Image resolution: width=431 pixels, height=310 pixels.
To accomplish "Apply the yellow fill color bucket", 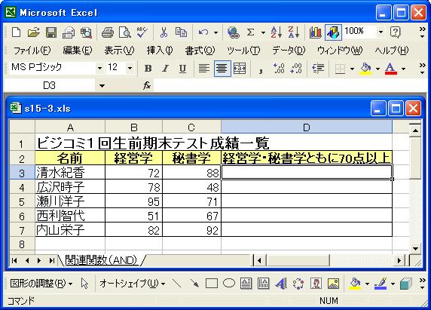I will pyautogui.click(x=365, y=69).
